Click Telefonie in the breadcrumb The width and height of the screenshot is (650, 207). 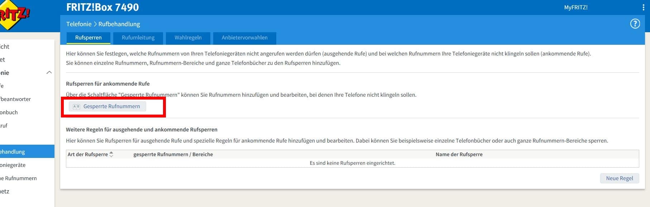(79, 24)
